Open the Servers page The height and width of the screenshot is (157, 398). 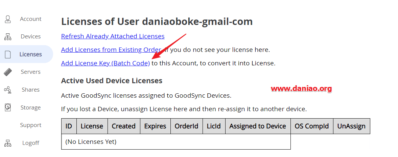pyautogui.click(x=31, y=72)
